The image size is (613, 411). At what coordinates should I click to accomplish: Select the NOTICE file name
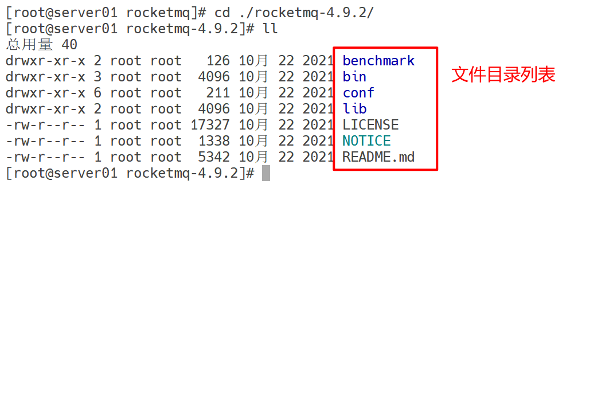(366, 141)
